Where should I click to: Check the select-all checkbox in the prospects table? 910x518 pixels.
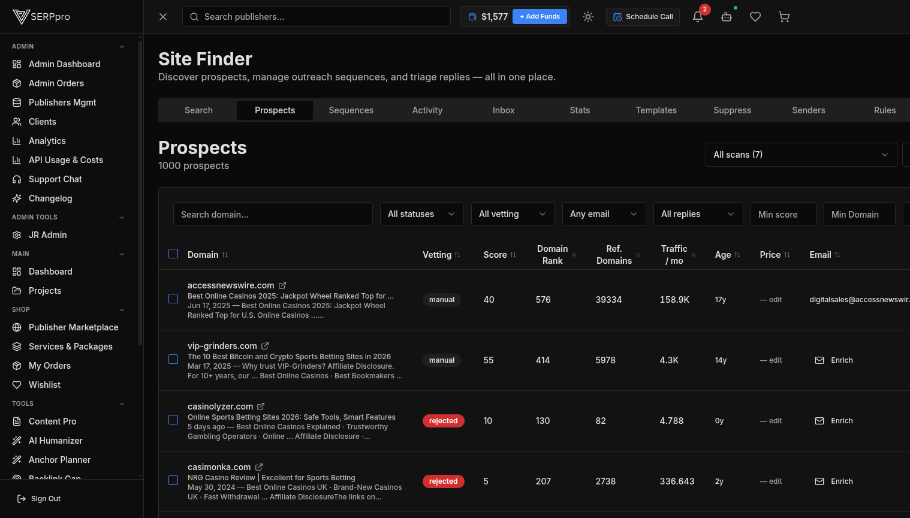173,254
